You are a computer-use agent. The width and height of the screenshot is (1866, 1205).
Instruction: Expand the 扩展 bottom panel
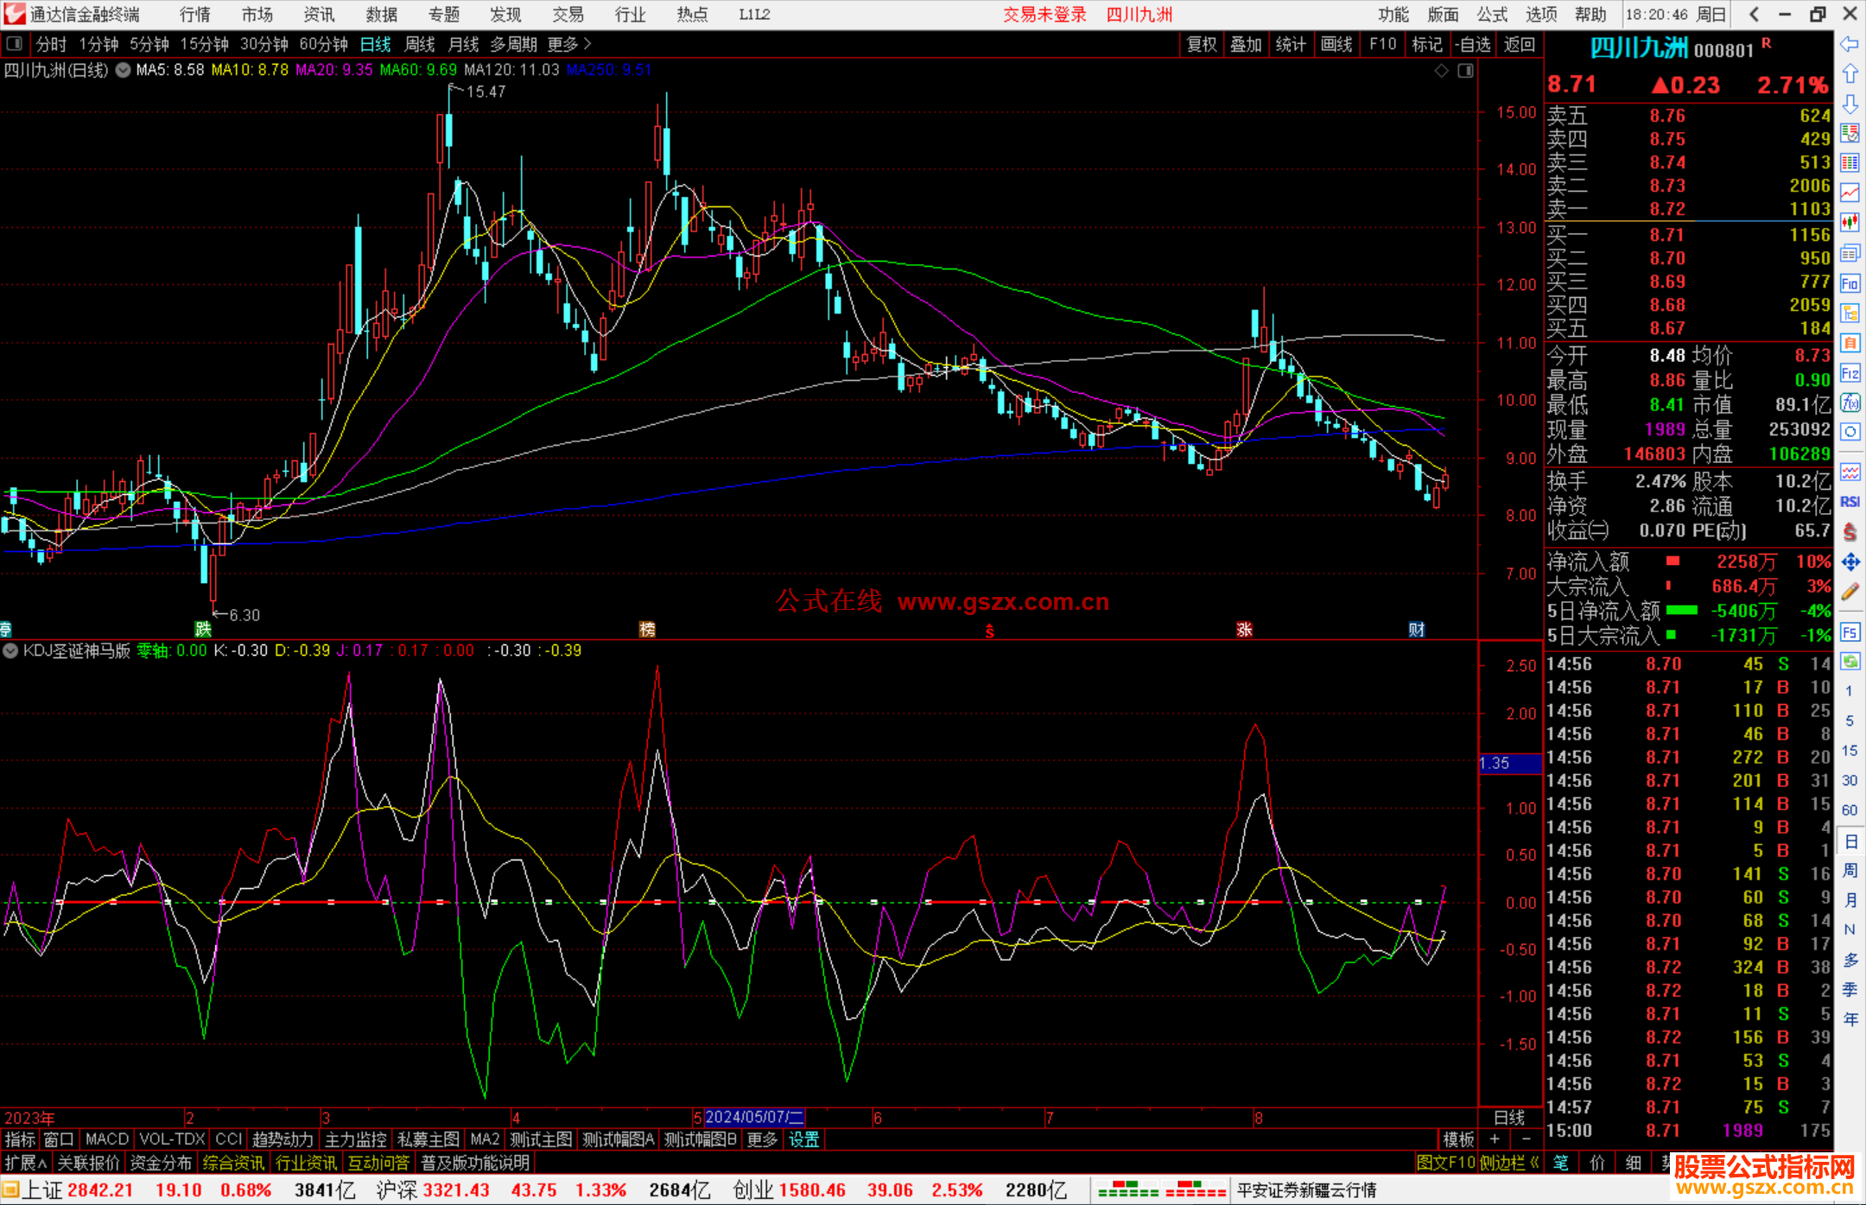pos(25,1163)
